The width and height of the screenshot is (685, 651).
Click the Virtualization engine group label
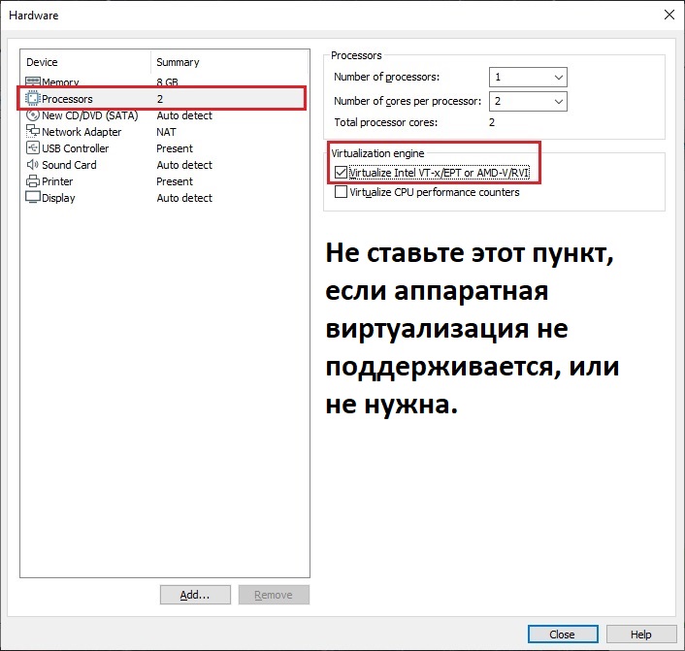tap(377, 153)
